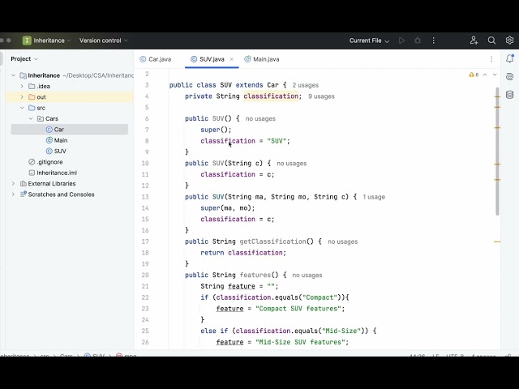Switch to the SUV.java tab

tap(212, 59)
